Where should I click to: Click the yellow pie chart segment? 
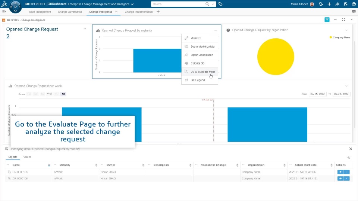tap(276, 57)
